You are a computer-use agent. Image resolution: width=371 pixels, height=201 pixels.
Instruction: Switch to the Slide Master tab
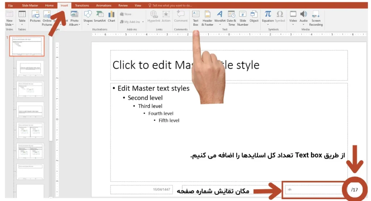[x=30, y=5]
